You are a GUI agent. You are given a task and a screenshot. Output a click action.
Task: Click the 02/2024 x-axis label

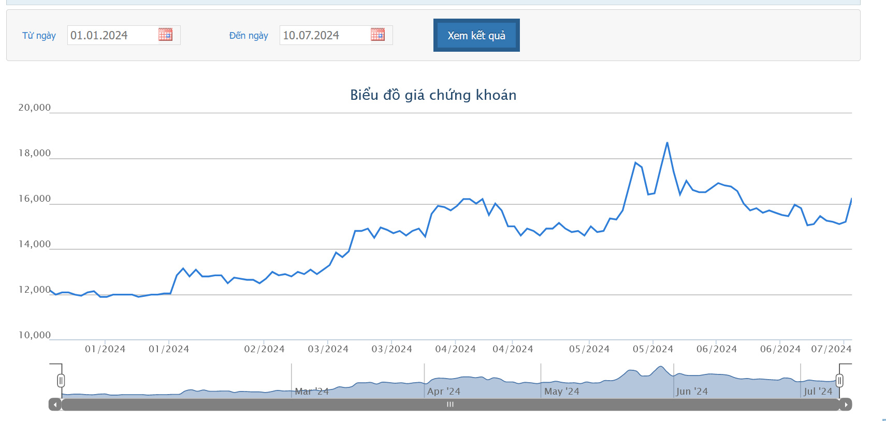(x=264, y=349)
